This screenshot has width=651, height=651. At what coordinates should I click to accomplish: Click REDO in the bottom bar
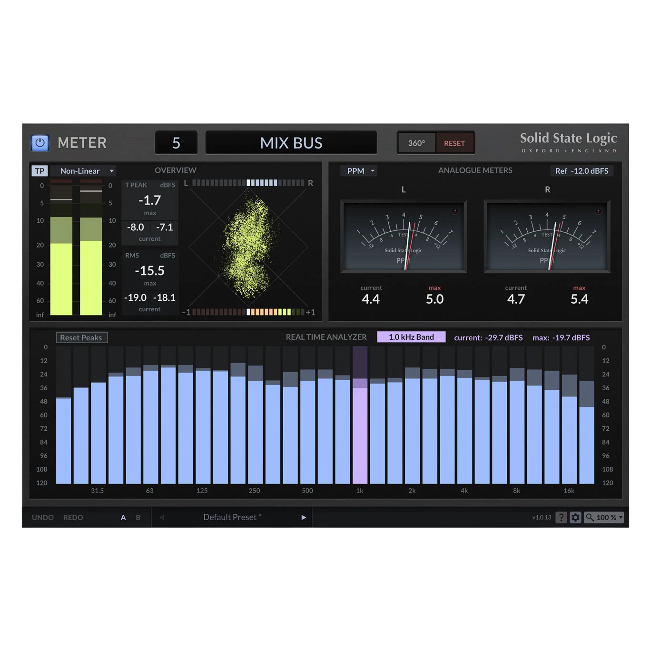[73, 517]
